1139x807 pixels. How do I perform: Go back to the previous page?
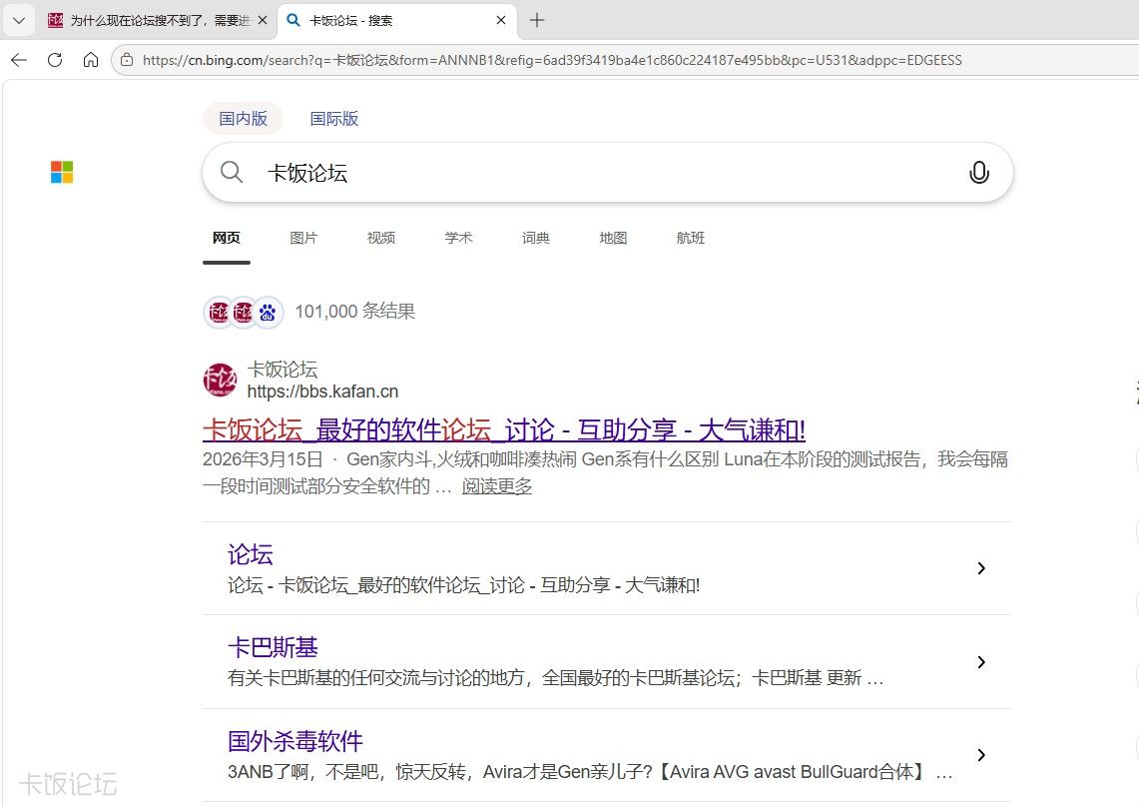click(19, 60)
